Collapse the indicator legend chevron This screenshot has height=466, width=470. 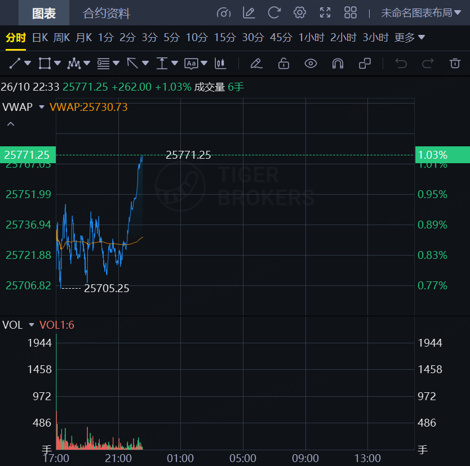[x=11, y=124]
